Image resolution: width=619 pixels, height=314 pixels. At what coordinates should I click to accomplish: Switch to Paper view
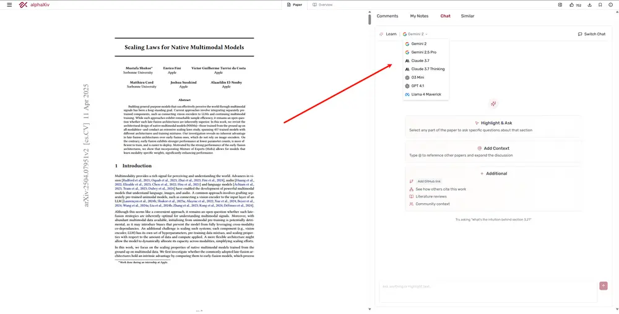(x=294, y=4)
